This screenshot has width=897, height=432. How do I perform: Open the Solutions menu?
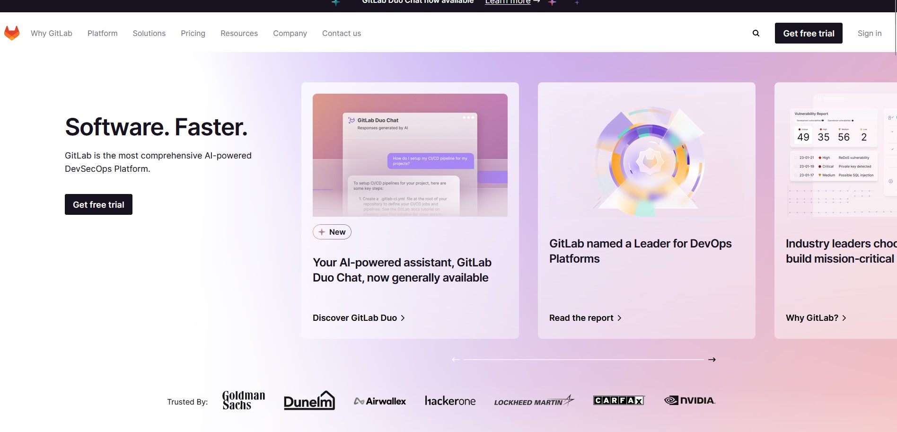(x=149, y=33)
